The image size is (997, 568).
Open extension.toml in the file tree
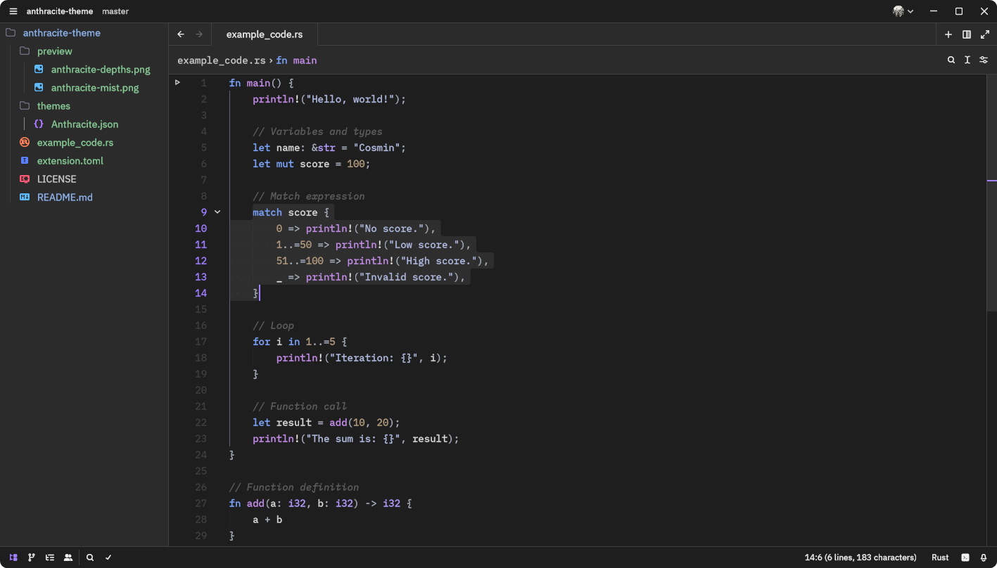70,161
